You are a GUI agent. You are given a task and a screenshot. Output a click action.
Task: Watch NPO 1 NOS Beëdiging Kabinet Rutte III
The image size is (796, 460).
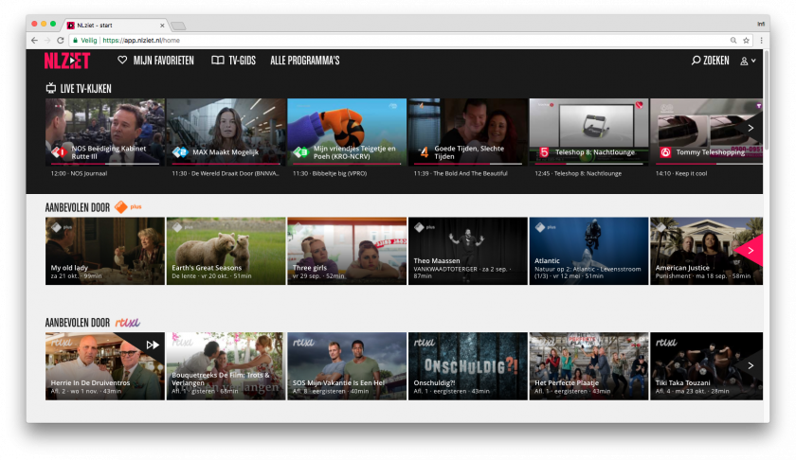coord(105,132)
